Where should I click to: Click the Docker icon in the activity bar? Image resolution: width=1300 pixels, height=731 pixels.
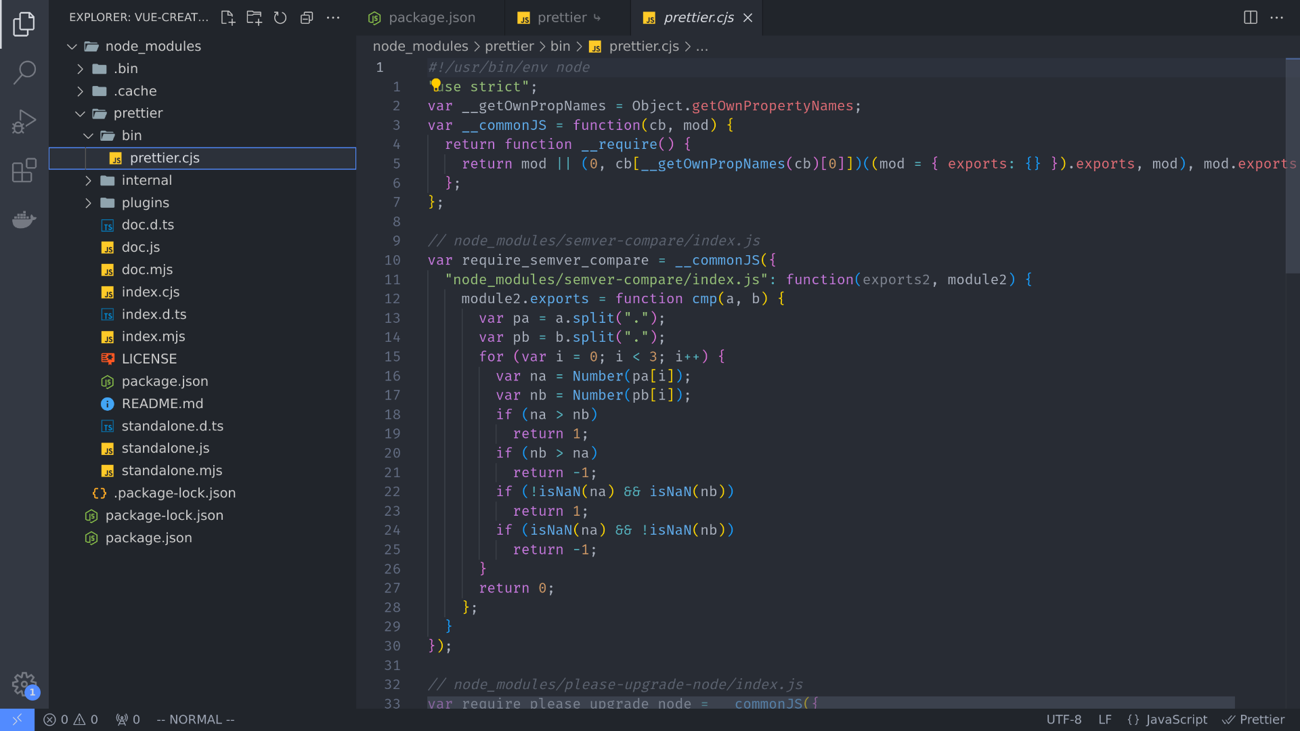24,219
